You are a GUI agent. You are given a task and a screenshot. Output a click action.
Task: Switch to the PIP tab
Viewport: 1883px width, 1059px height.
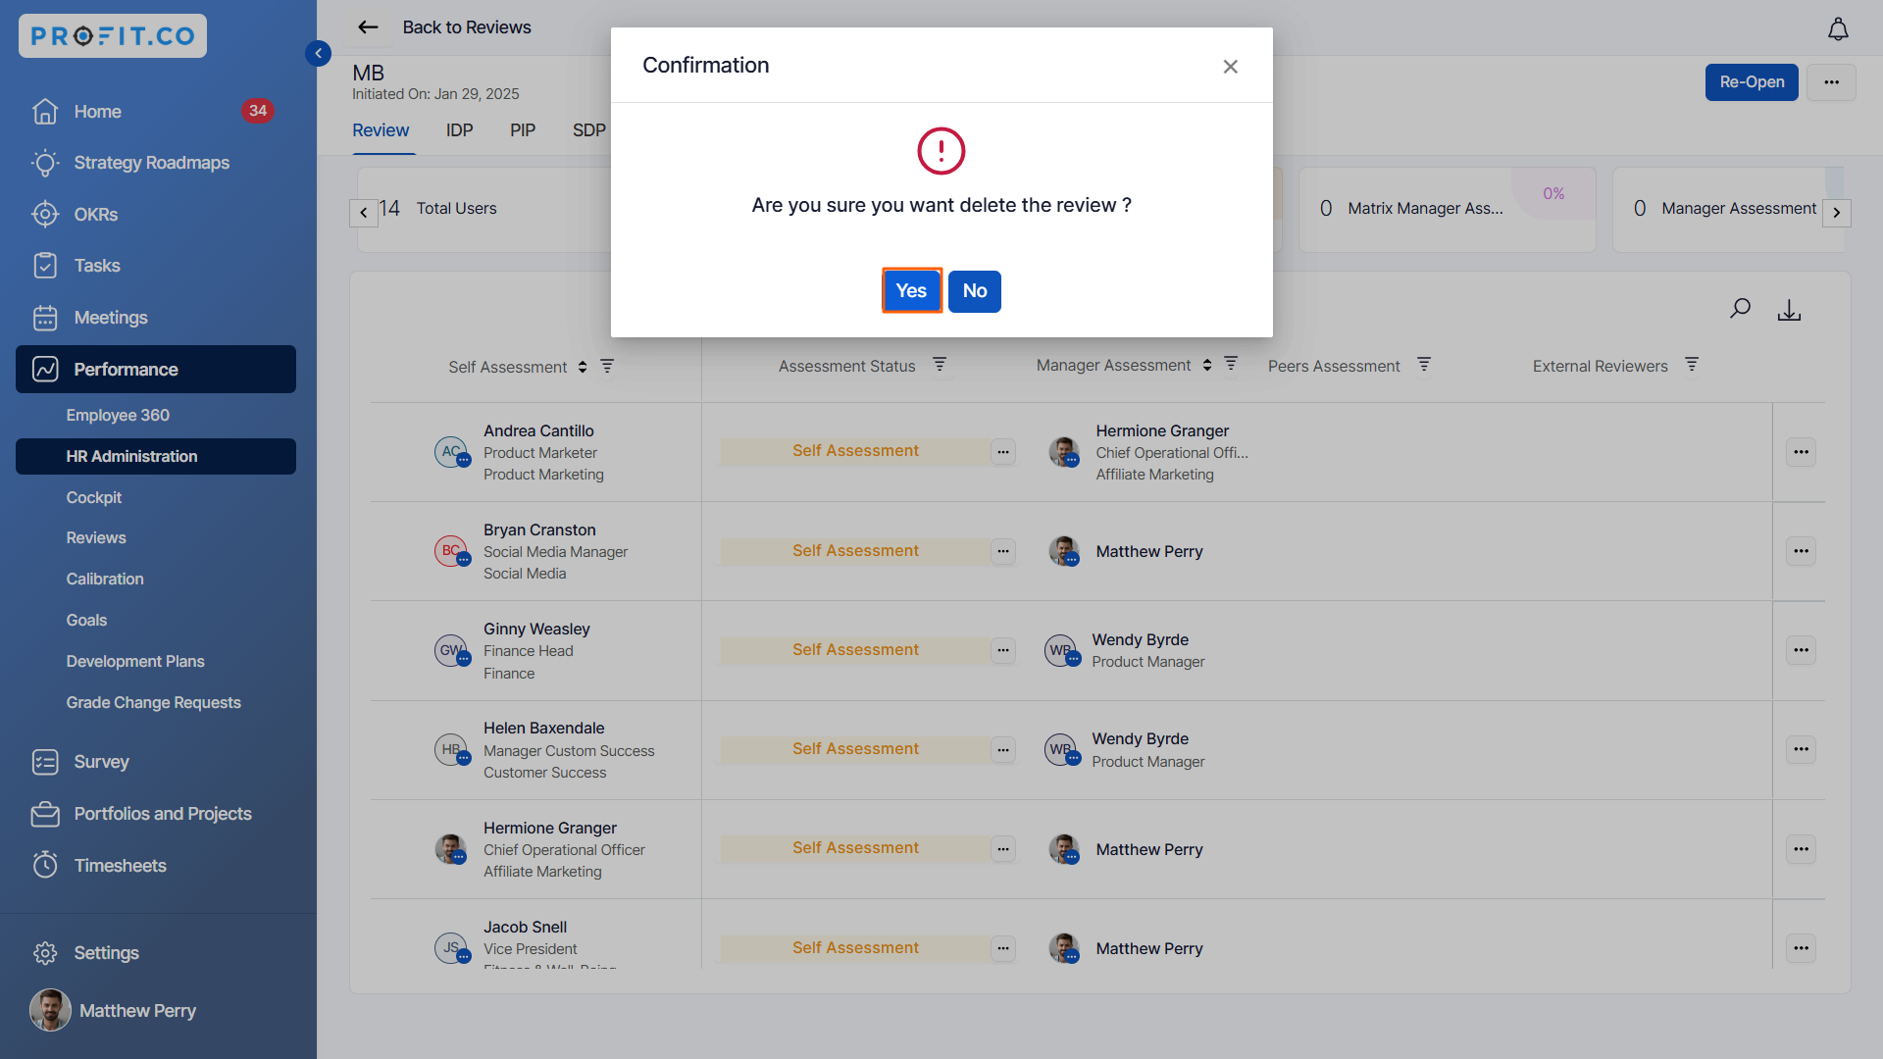[x=523, y=130]
